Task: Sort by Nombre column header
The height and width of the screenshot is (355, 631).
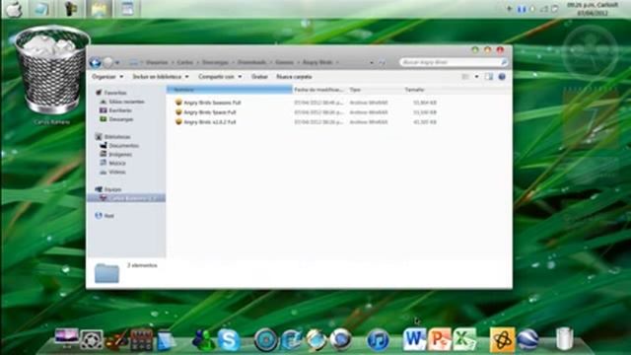Action: [230, 90]
